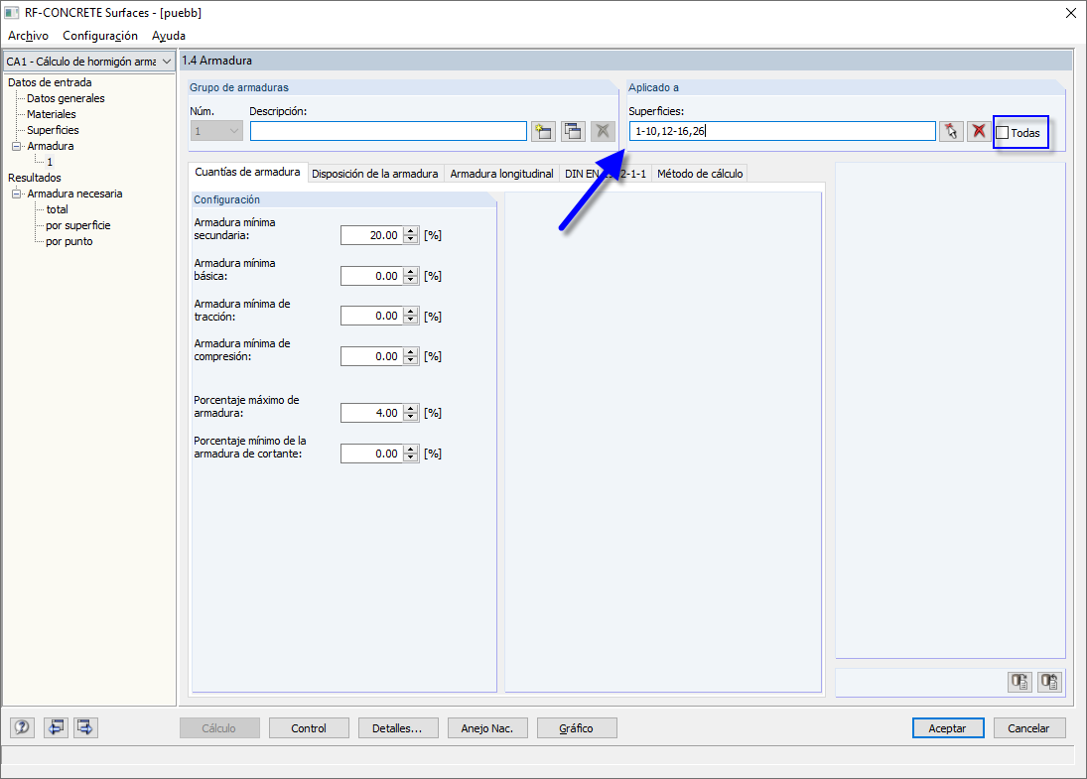Open Anejo Nac. settings

(x=487, y=728)
